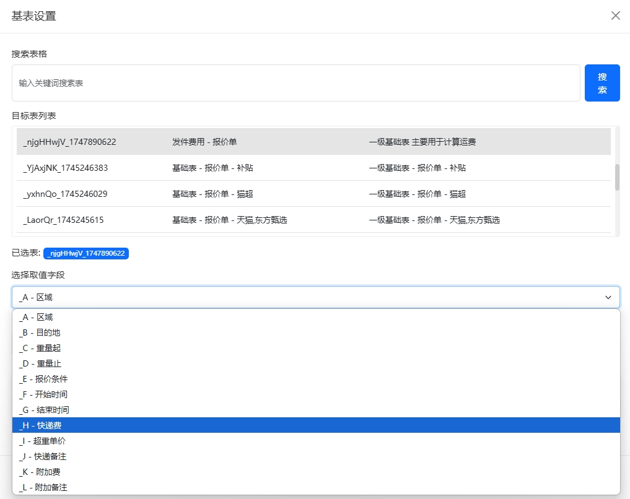
Task: Click the 搜索 button
Action: [x=602, y=83]
